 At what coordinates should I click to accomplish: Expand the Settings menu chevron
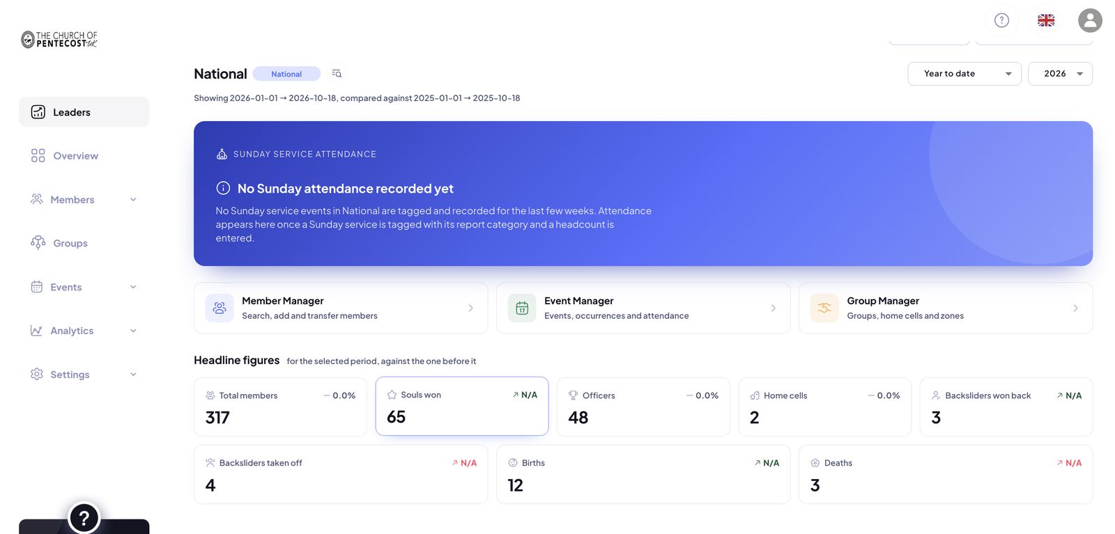pyautogui.click(x=133, y=375)
